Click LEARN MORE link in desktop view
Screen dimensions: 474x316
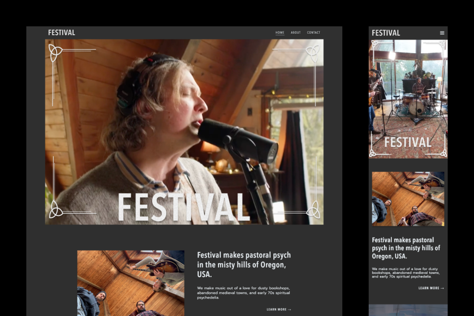[279, 309]
